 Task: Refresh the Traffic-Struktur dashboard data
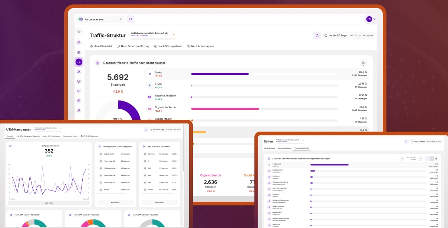(317, 36)
